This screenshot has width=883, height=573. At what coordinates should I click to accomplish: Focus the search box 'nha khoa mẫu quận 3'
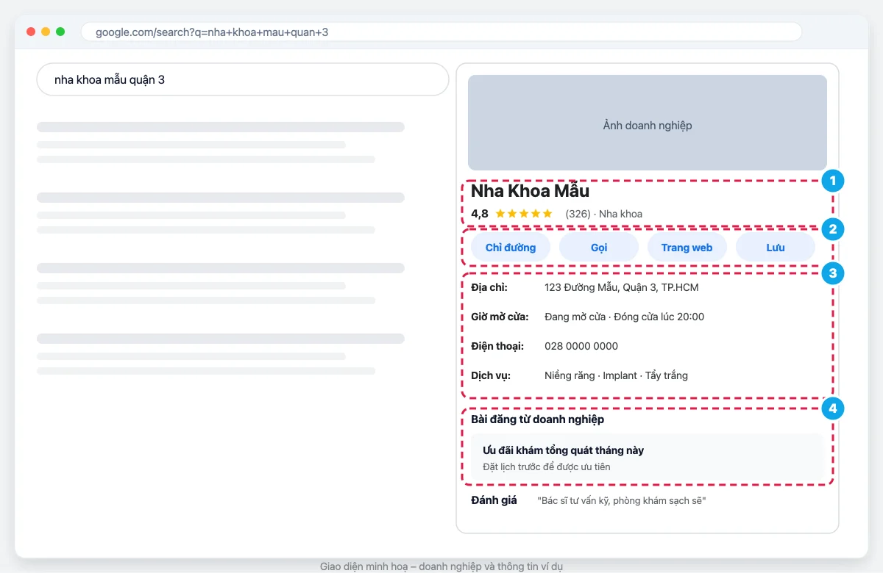[x=243, y=79]
